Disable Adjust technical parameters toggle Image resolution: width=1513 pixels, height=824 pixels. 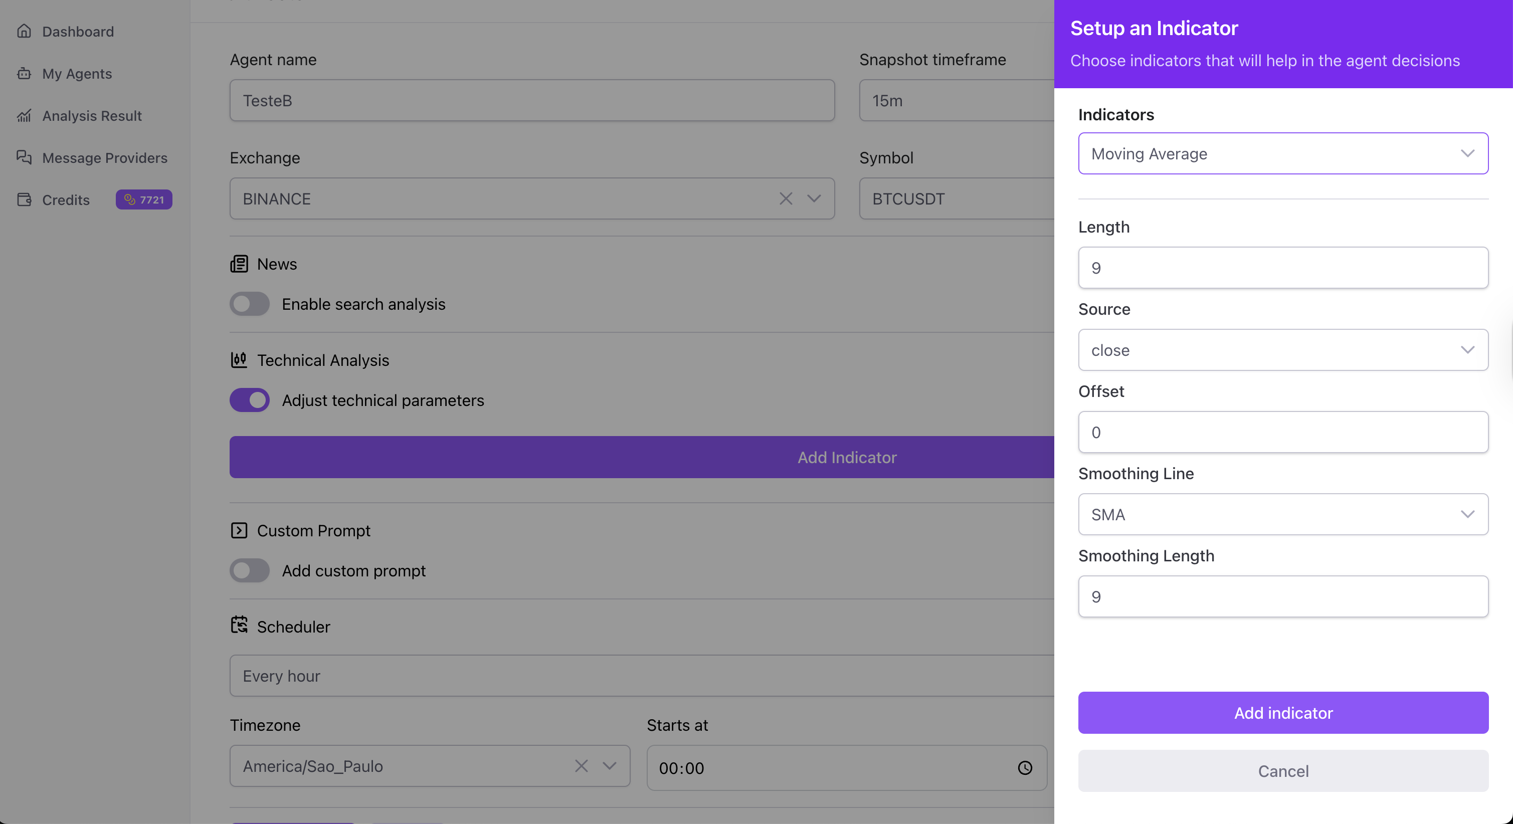click(250, 400)
